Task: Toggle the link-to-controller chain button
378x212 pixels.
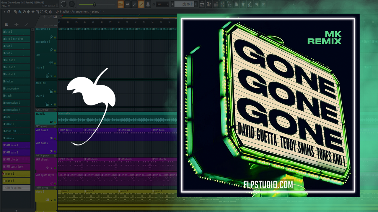Action: (x=141, y=4)
